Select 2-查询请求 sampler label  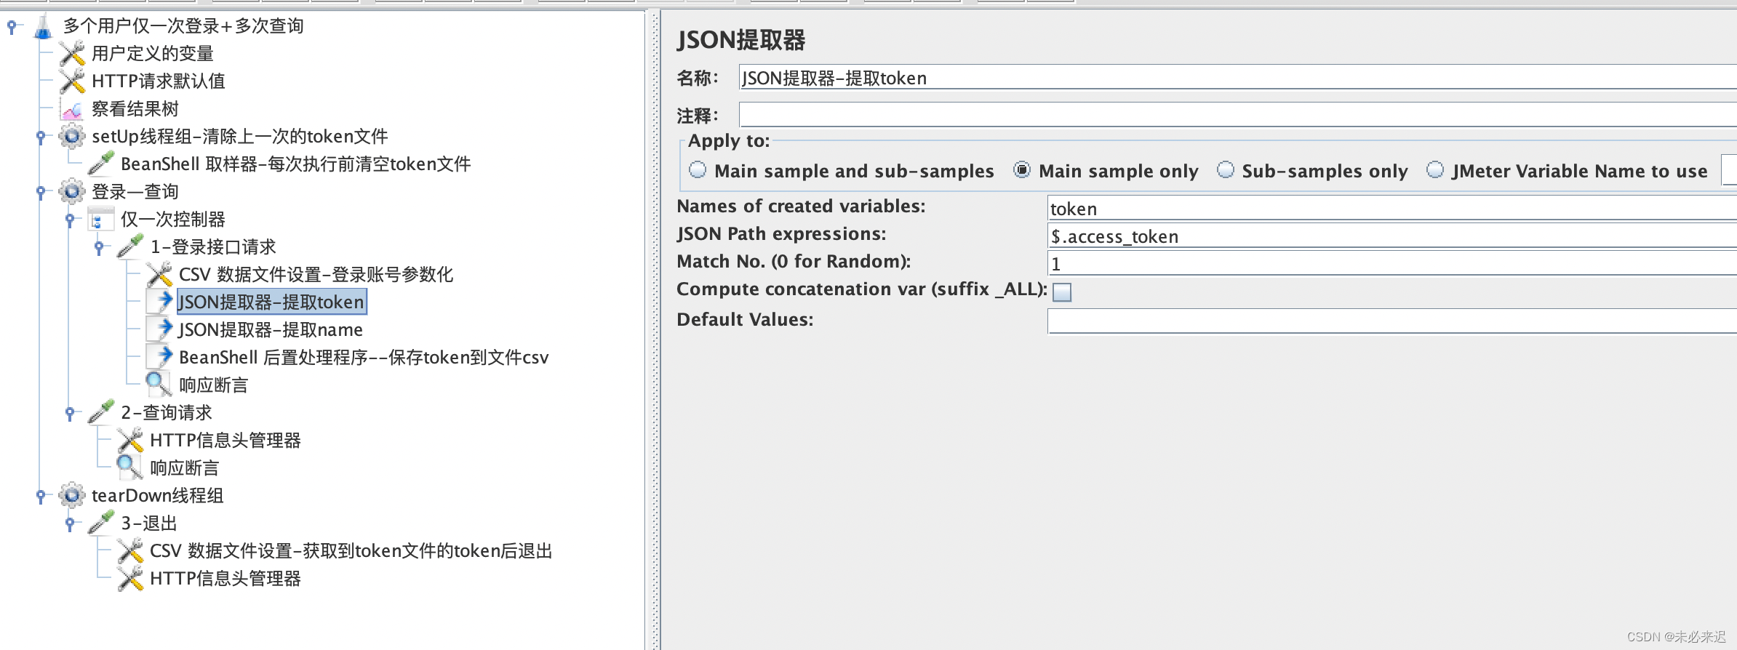pyautogui.click(x=167, y=413)
